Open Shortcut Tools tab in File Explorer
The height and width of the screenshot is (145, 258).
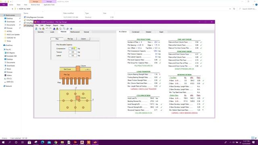(x=35, y=5)
